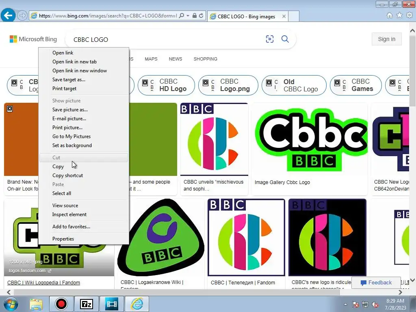Open a new blank tab
Viewport: 416px width, 312px height.
(x=294, y=16)
